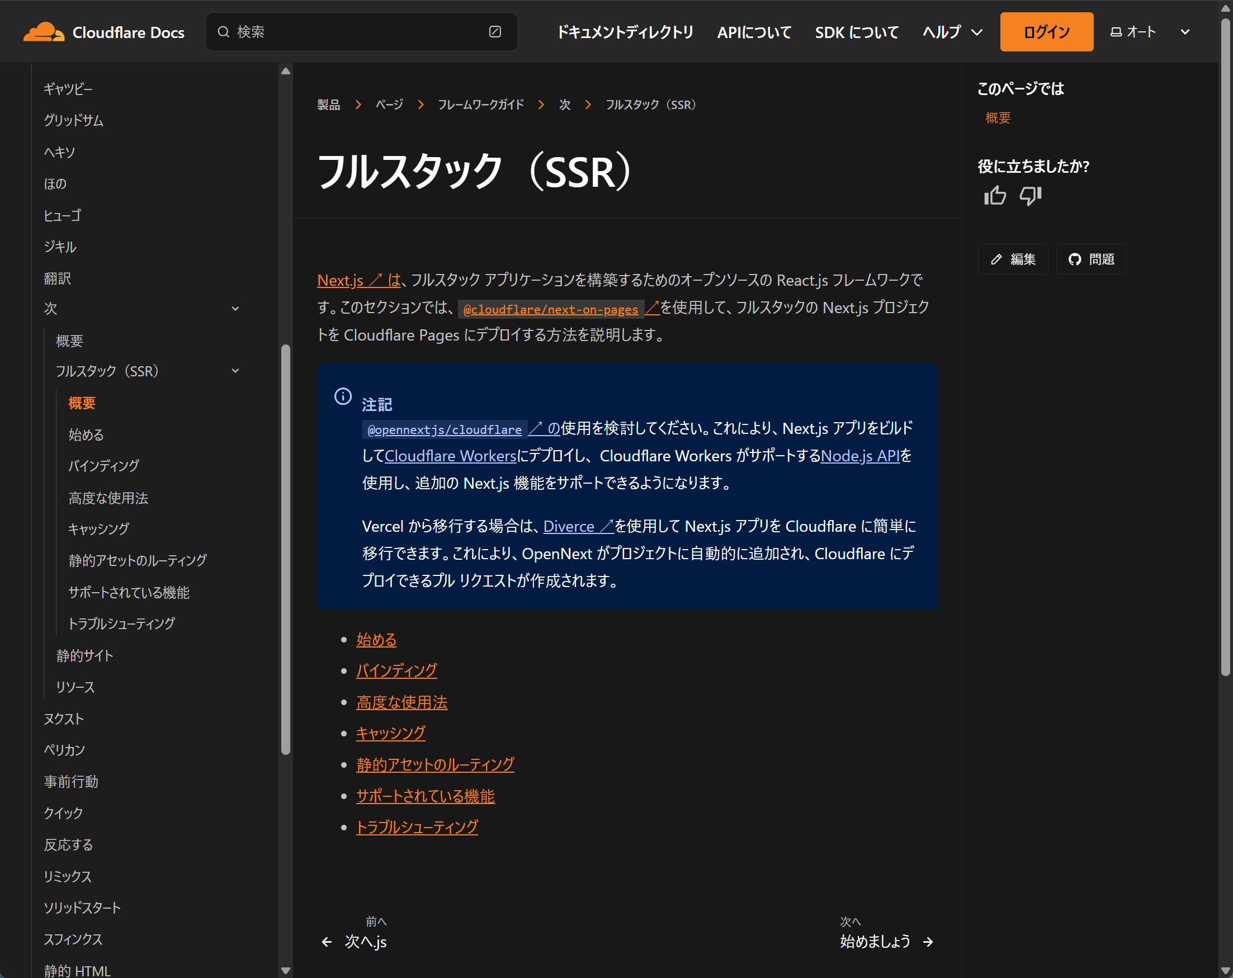Click the sidebar scroll down arrow

point(286,970)
